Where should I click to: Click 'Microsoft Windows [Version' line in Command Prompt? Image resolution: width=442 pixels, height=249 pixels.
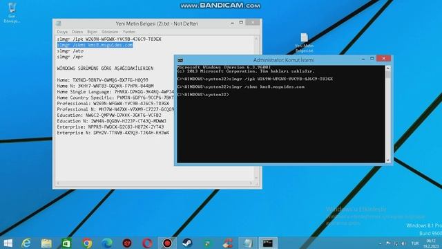click(224, 67)
